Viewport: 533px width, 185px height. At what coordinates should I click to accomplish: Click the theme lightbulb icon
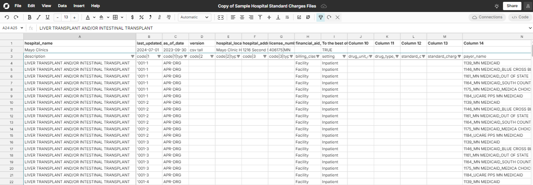(497, 6)
